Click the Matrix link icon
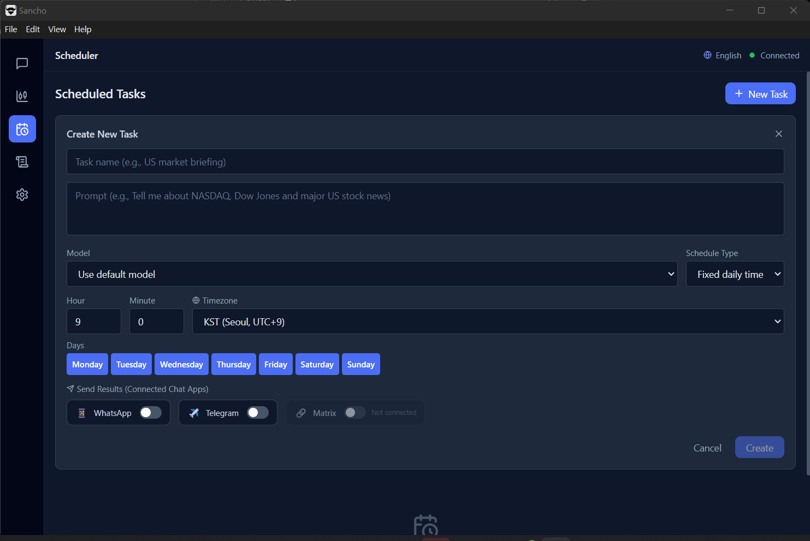810x541 pixels. tap(301, 413)
